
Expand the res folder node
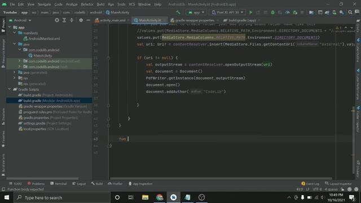point(15,78)
